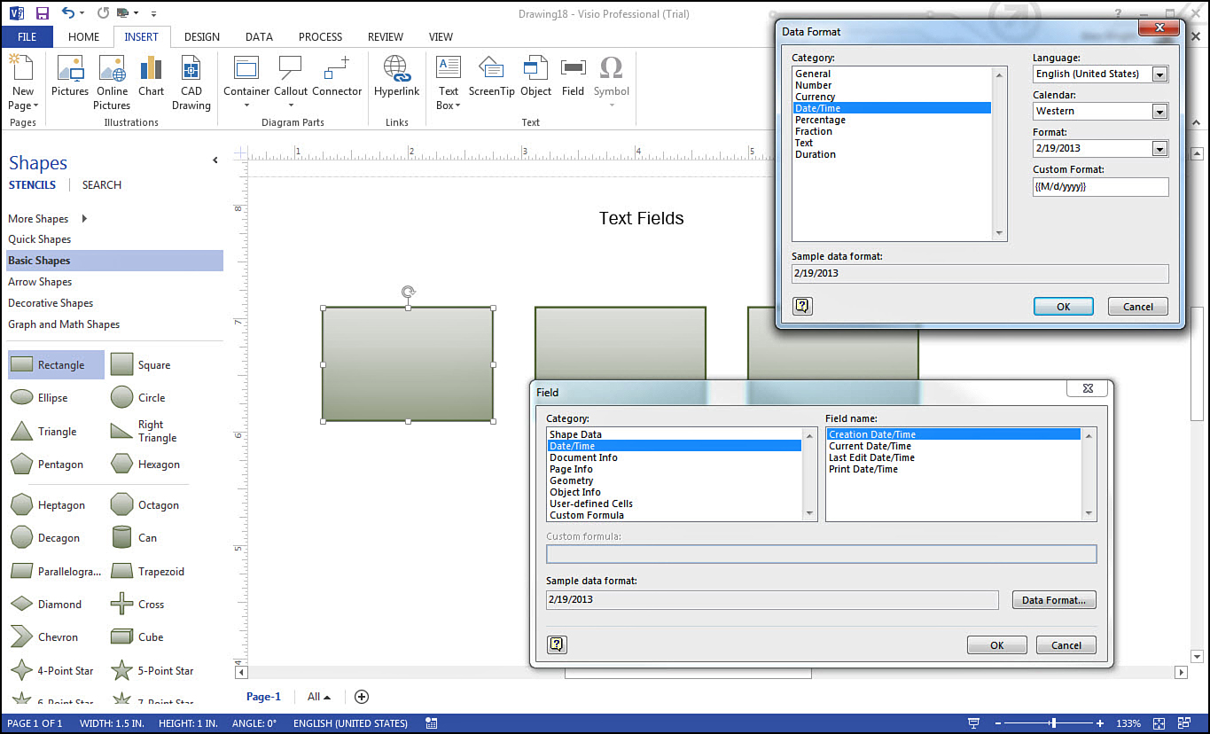1210x734 pixels.
Task: Select the Octagon shape
Action: point(144,505)
